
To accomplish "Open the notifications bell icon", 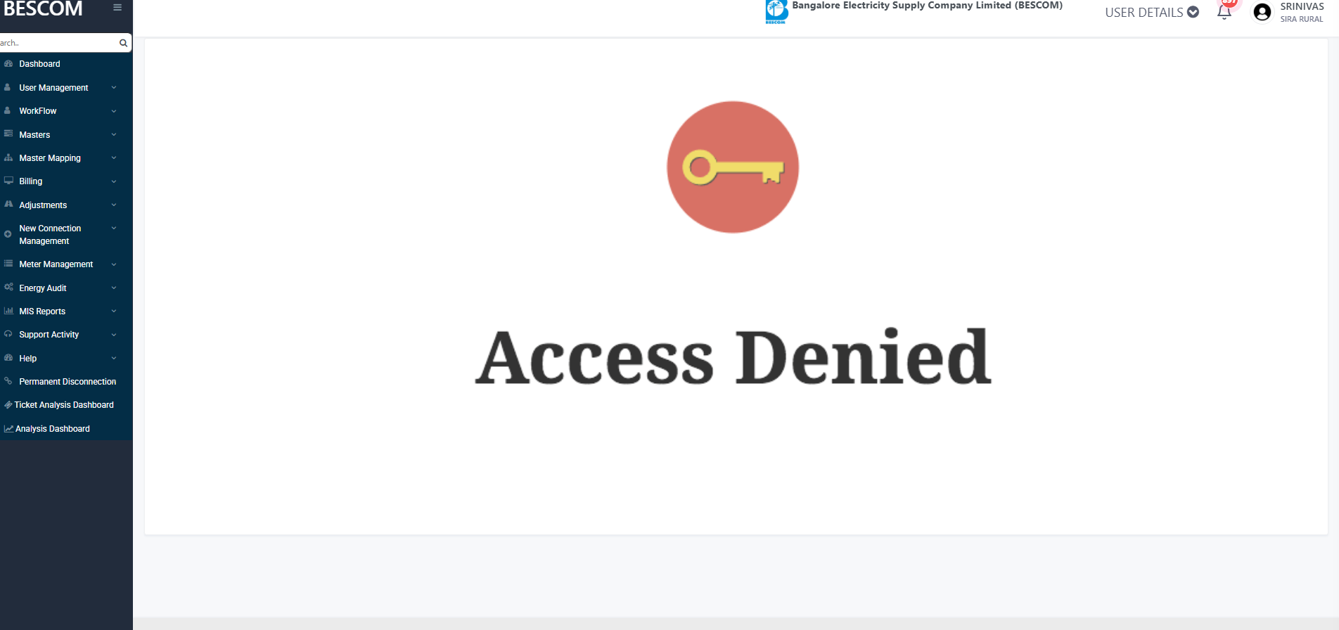I will click(x=1224, y=12).
